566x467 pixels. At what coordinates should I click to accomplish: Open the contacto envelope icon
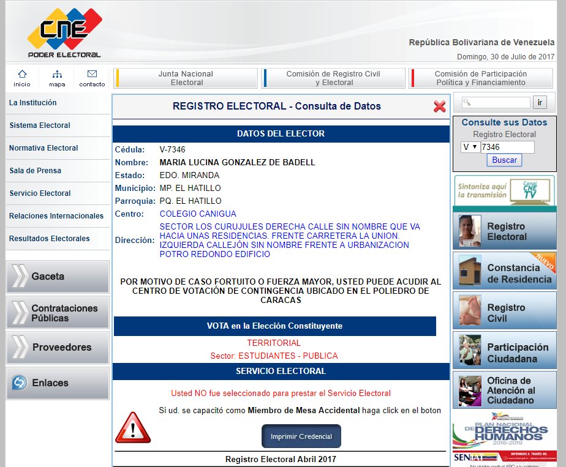click(x=92, y=78)
